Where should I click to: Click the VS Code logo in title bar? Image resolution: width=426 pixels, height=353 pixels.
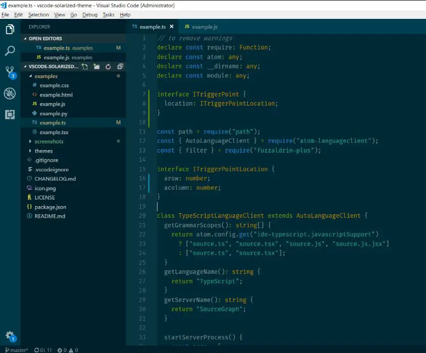click(4, 5)
